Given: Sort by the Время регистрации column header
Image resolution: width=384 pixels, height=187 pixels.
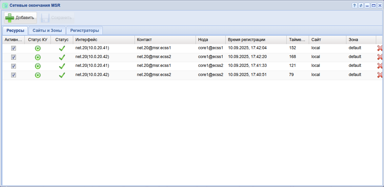Looking at the screenshot, I should tap(256, 40).
